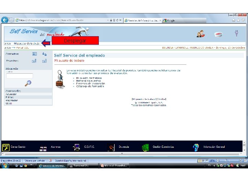Screen dimensions: 248x186
Task: Click the Docencia icon in bottom bar
Action: coord(111,147)
